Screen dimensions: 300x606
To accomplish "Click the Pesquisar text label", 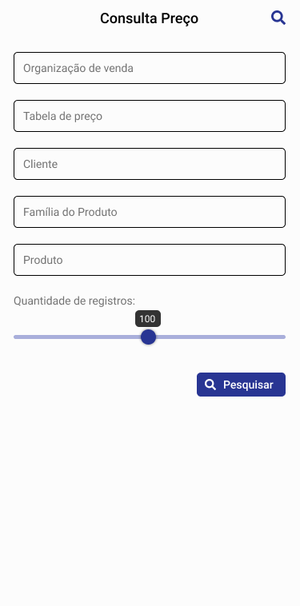I will click(x=248, y=385).
